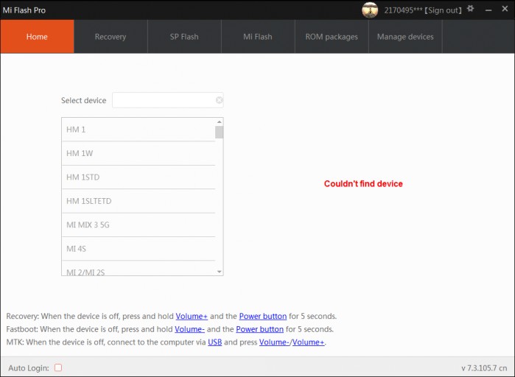Click version number v 7.3.105.7 cn

484,368
